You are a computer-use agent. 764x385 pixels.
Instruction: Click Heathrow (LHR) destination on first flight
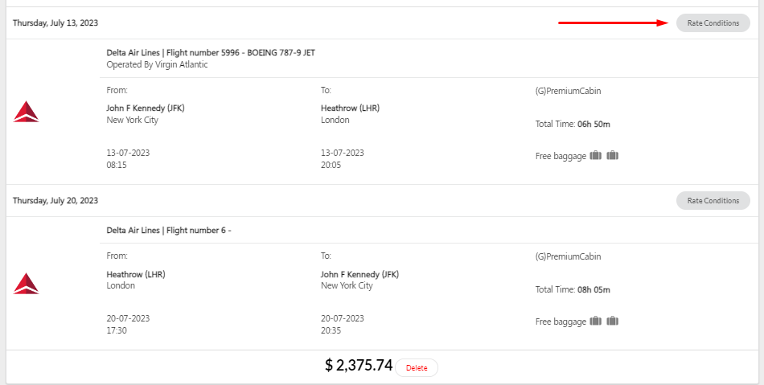coord(350,108)
